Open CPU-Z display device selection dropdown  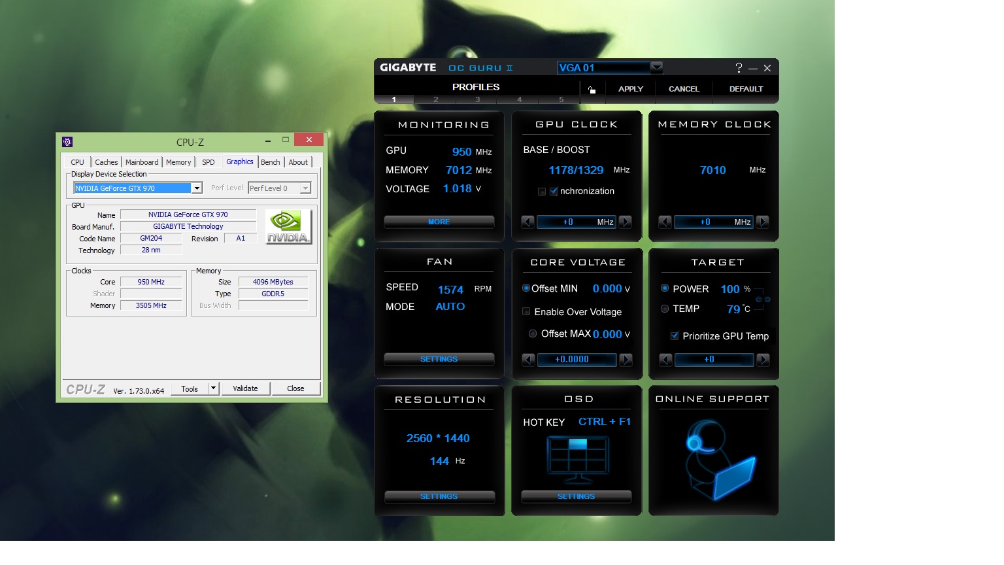coord(197,188)
